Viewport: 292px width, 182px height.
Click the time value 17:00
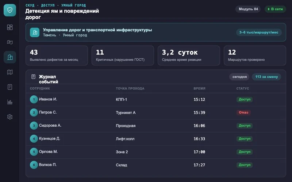[x=199, y=152]
